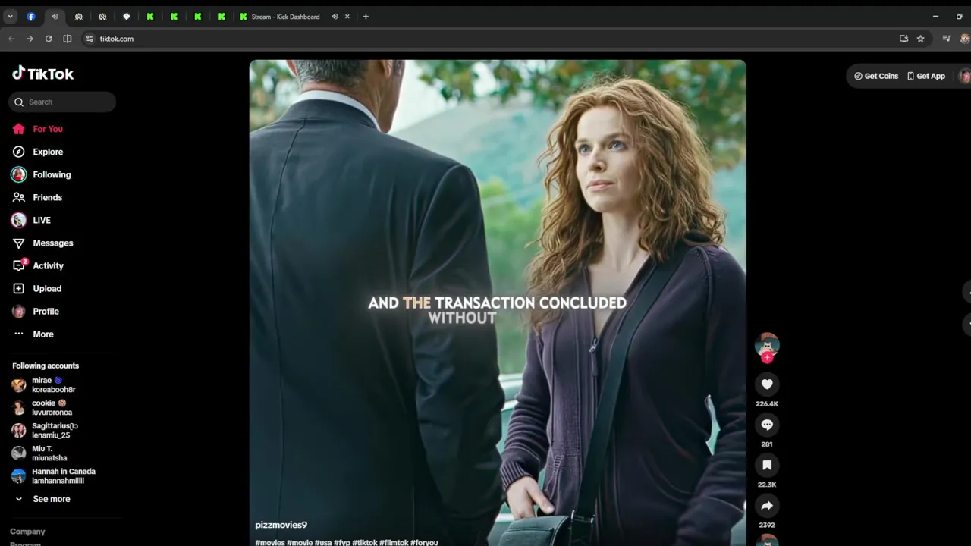
Task: Go back in browser history
Action: [11, 39]
